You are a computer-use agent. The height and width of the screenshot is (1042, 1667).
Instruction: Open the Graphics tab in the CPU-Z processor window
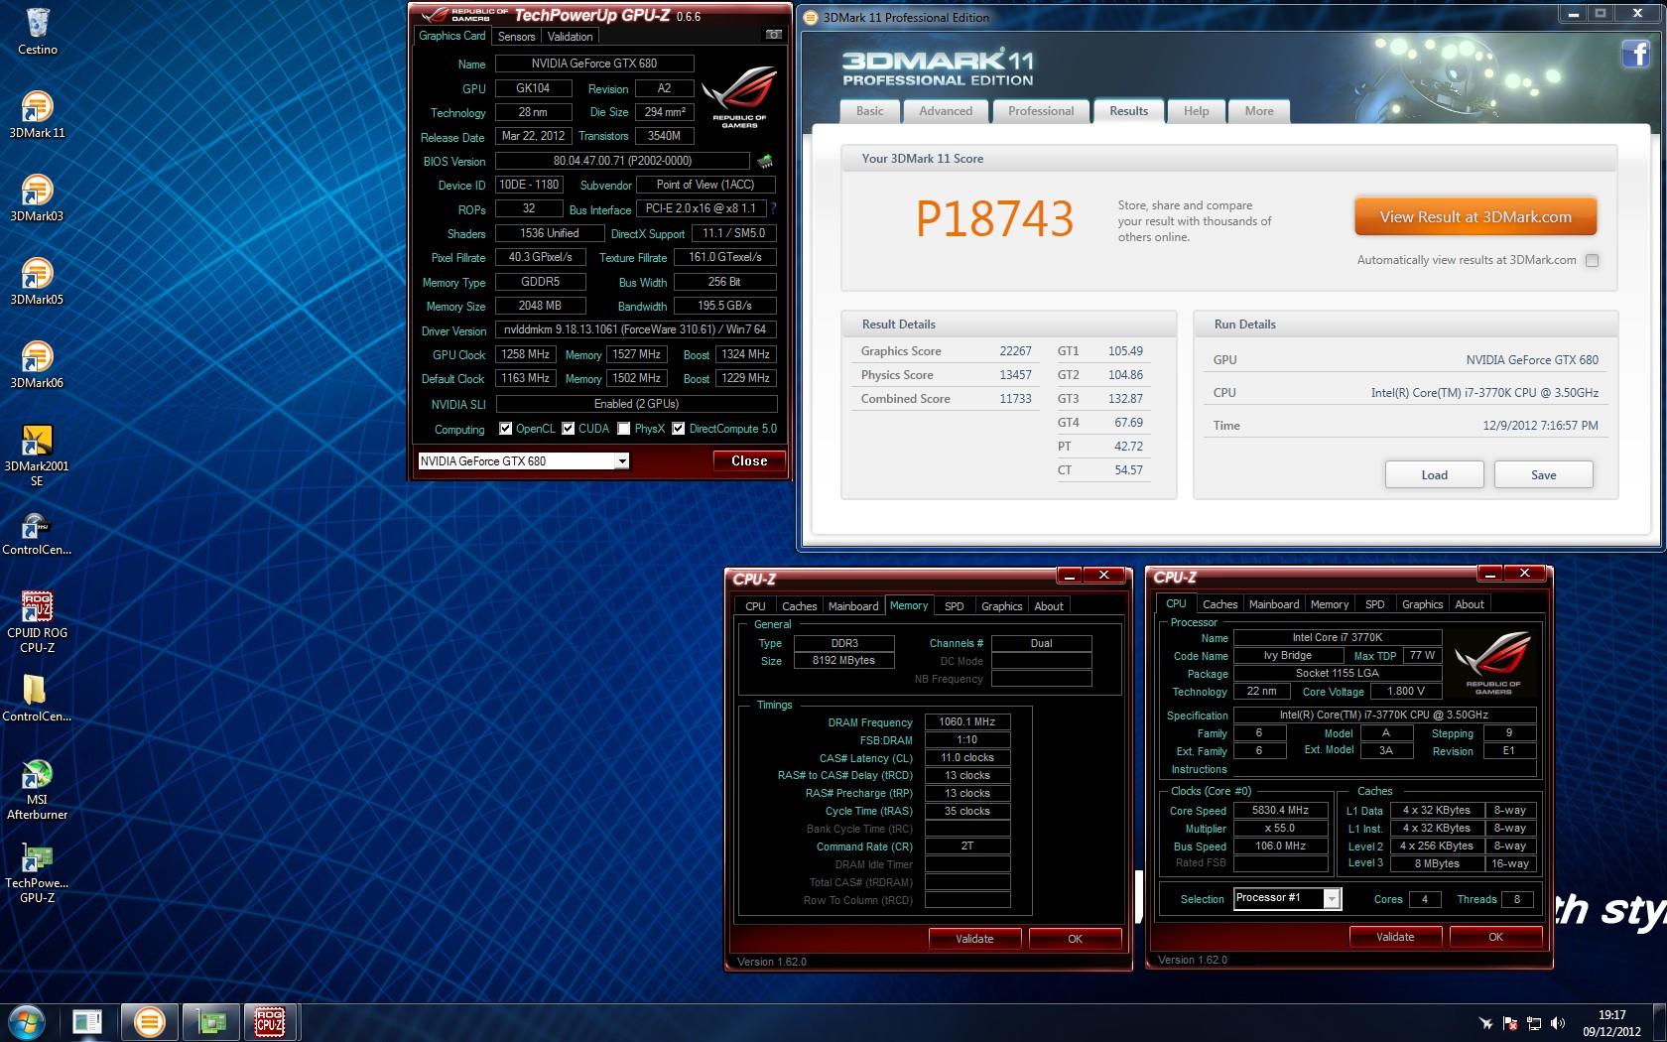pos(1422,604)
